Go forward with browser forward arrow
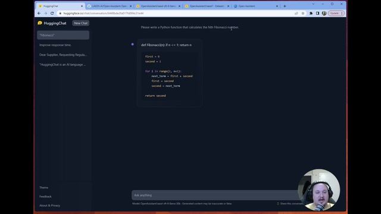 tap(45, 13)
